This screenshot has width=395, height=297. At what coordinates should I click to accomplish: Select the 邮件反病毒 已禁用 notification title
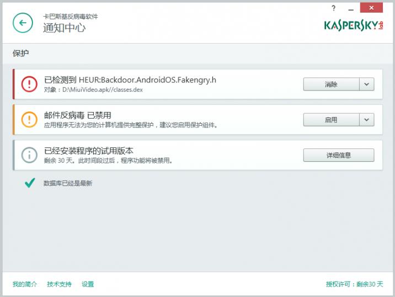pos(78,115)
